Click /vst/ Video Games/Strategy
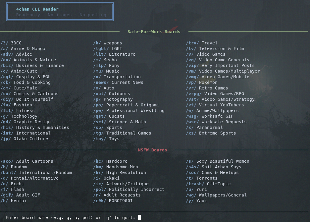Screen dimensions: 310x222 (220, 99)
